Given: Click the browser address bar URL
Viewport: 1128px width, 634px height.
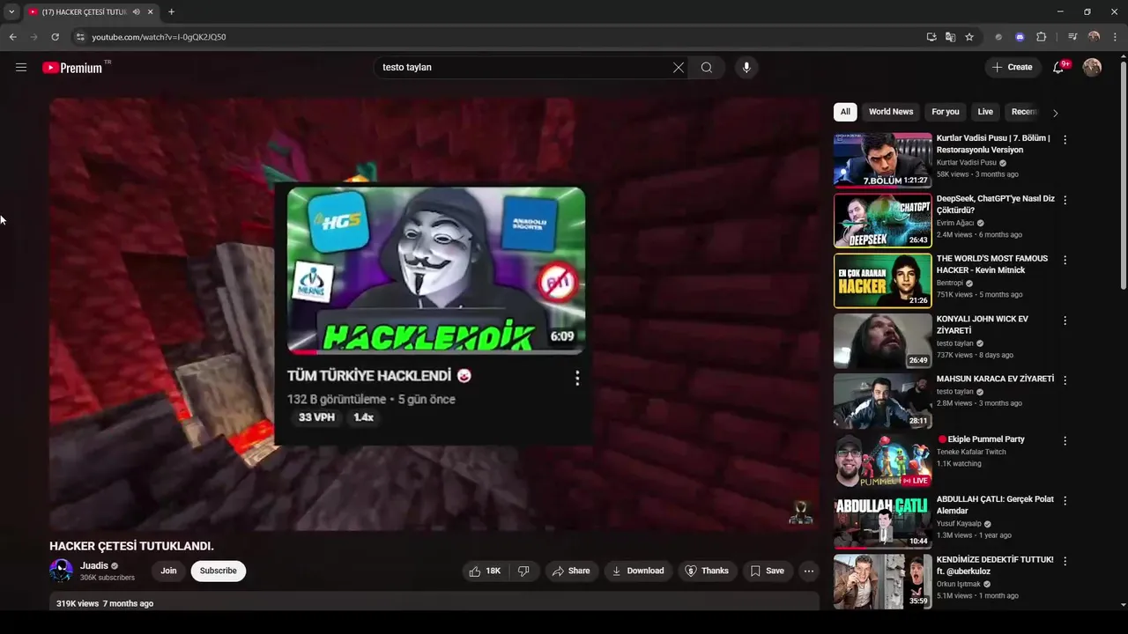Looking at the screenshot, I should pos(159,37).
